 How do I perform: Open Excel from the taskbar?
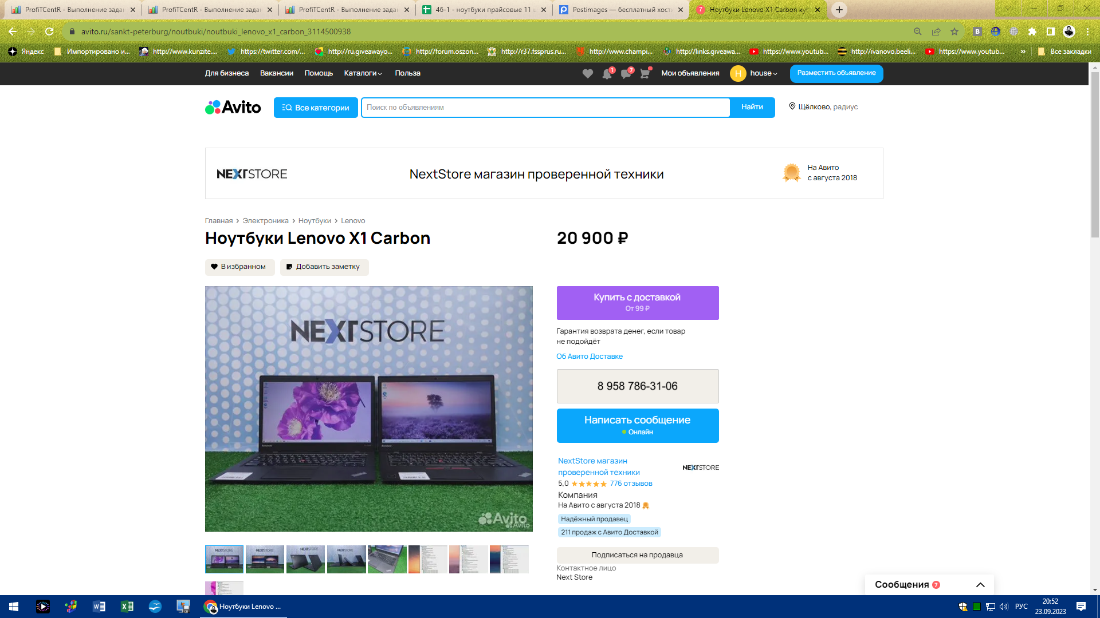click(127, 607)
